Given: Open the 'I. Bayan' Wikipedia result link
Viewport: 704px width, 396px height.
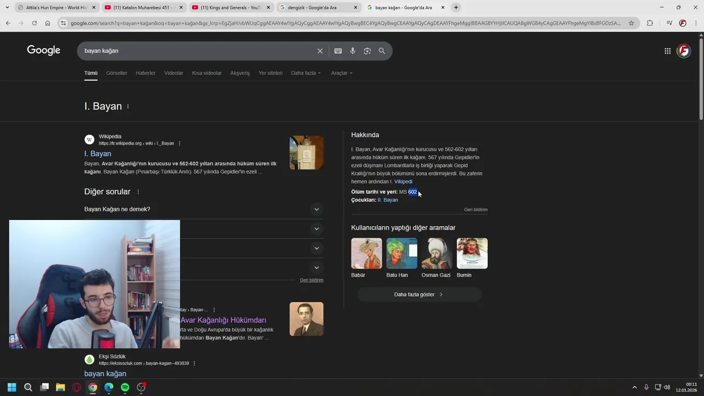Looking at the screenshot, I should point(97,154).
